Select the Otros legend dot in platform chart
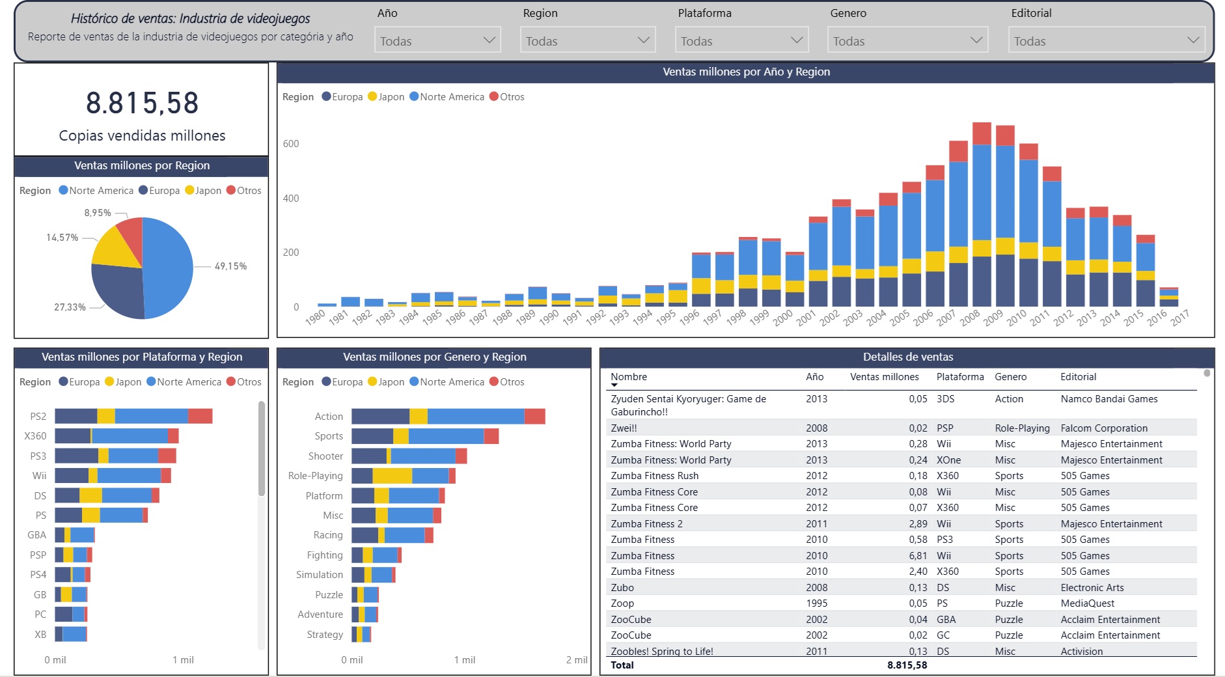 [x=231, y=381]
